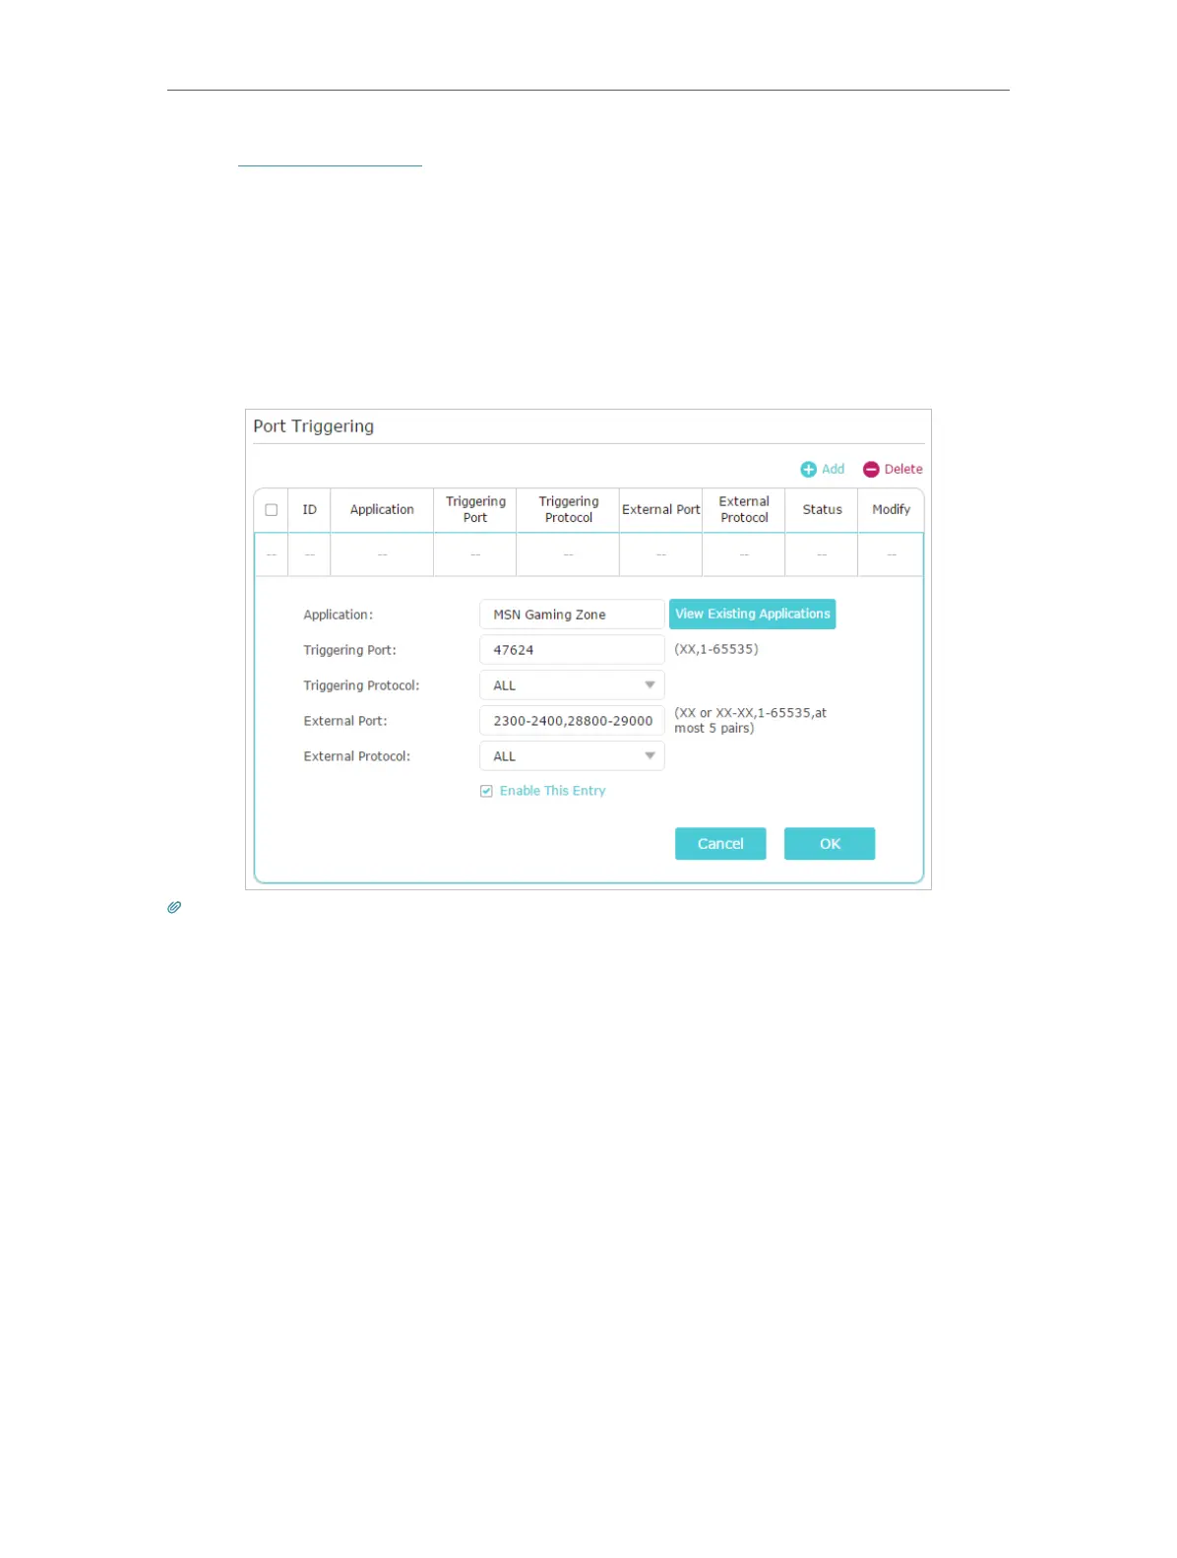This screenshot has height=1558, width=1177.
Task: Click the Triggering Port column header
Action: coord(475,510)
